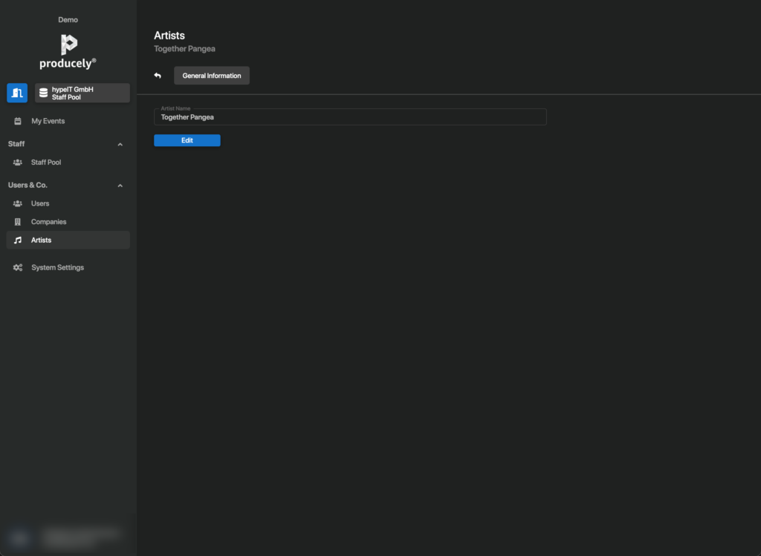The height and width of the screenshot is (556, 761).
Task: Click the Artist Name input field
Action: (350, 117)
